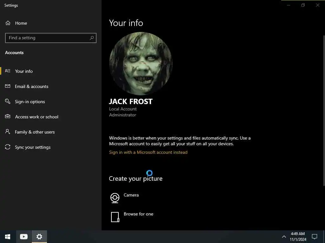This screenshot has height=243, width=325.
Task: Choose Browse for one
Action: click(138, 214)
